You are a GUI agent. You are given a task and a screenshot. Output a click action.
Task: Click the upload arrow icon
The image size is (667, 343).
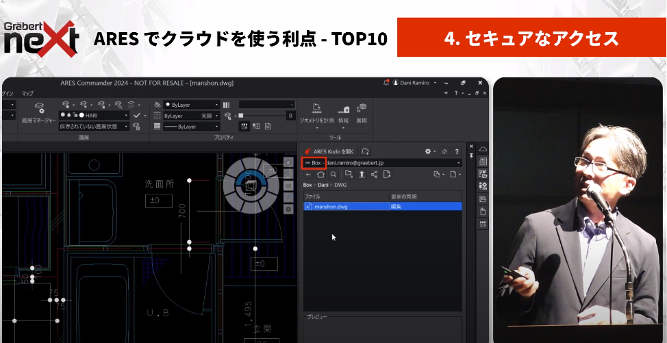point(362,175)
